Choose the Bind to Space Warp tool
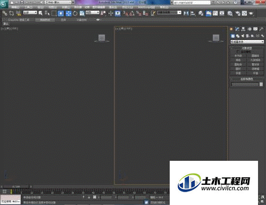The image size is (266, 205). tap(18, 13)
